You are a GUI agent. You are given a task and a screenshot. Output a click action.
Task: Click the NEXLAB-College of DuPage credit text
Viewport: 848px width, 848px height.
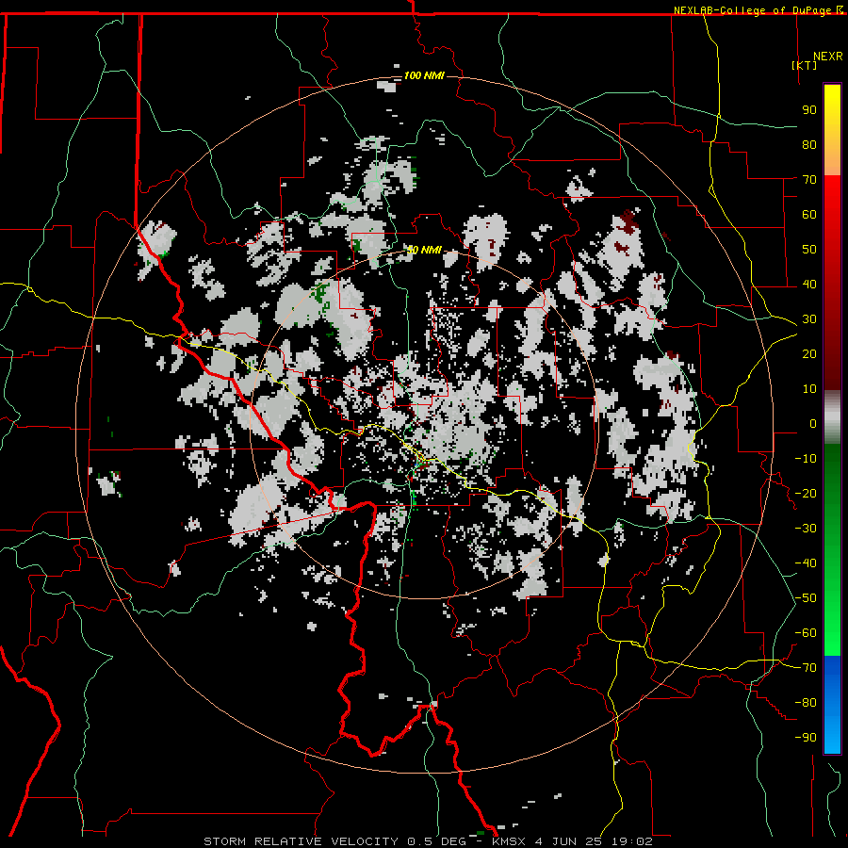(x=754, y=10)
